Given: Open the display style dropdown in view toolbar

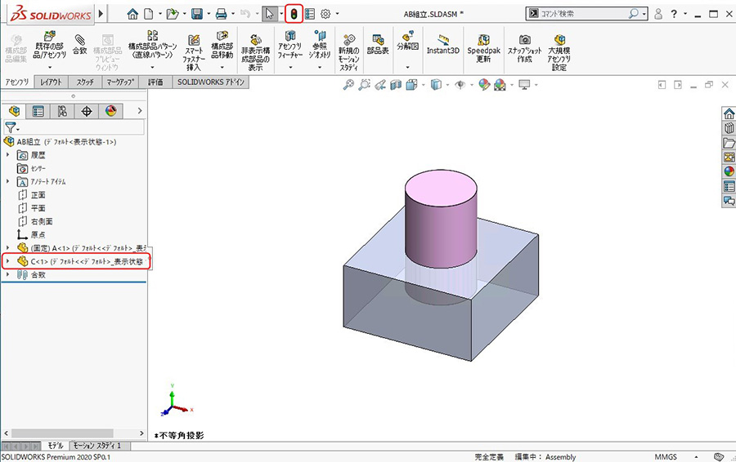Looking at the screenshot, I should point(446,84).
